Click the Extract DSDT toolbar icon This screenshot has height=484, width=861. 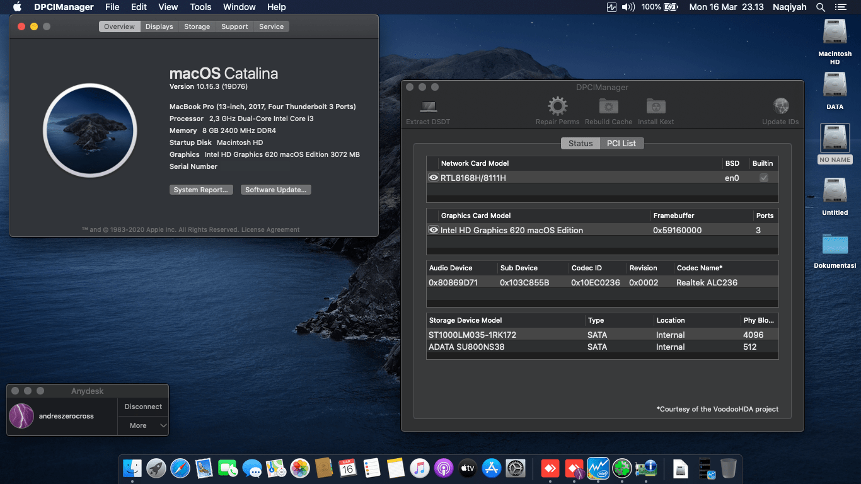click(429, 107)
